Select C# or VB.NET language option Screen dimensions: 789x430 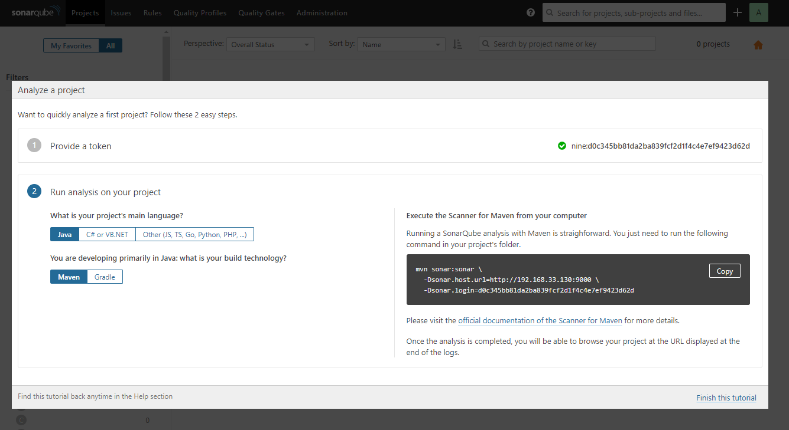click(x=107, y=234)
